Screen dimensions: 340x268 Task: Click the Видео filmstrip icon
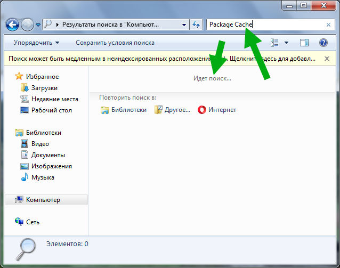coord(25,143)
